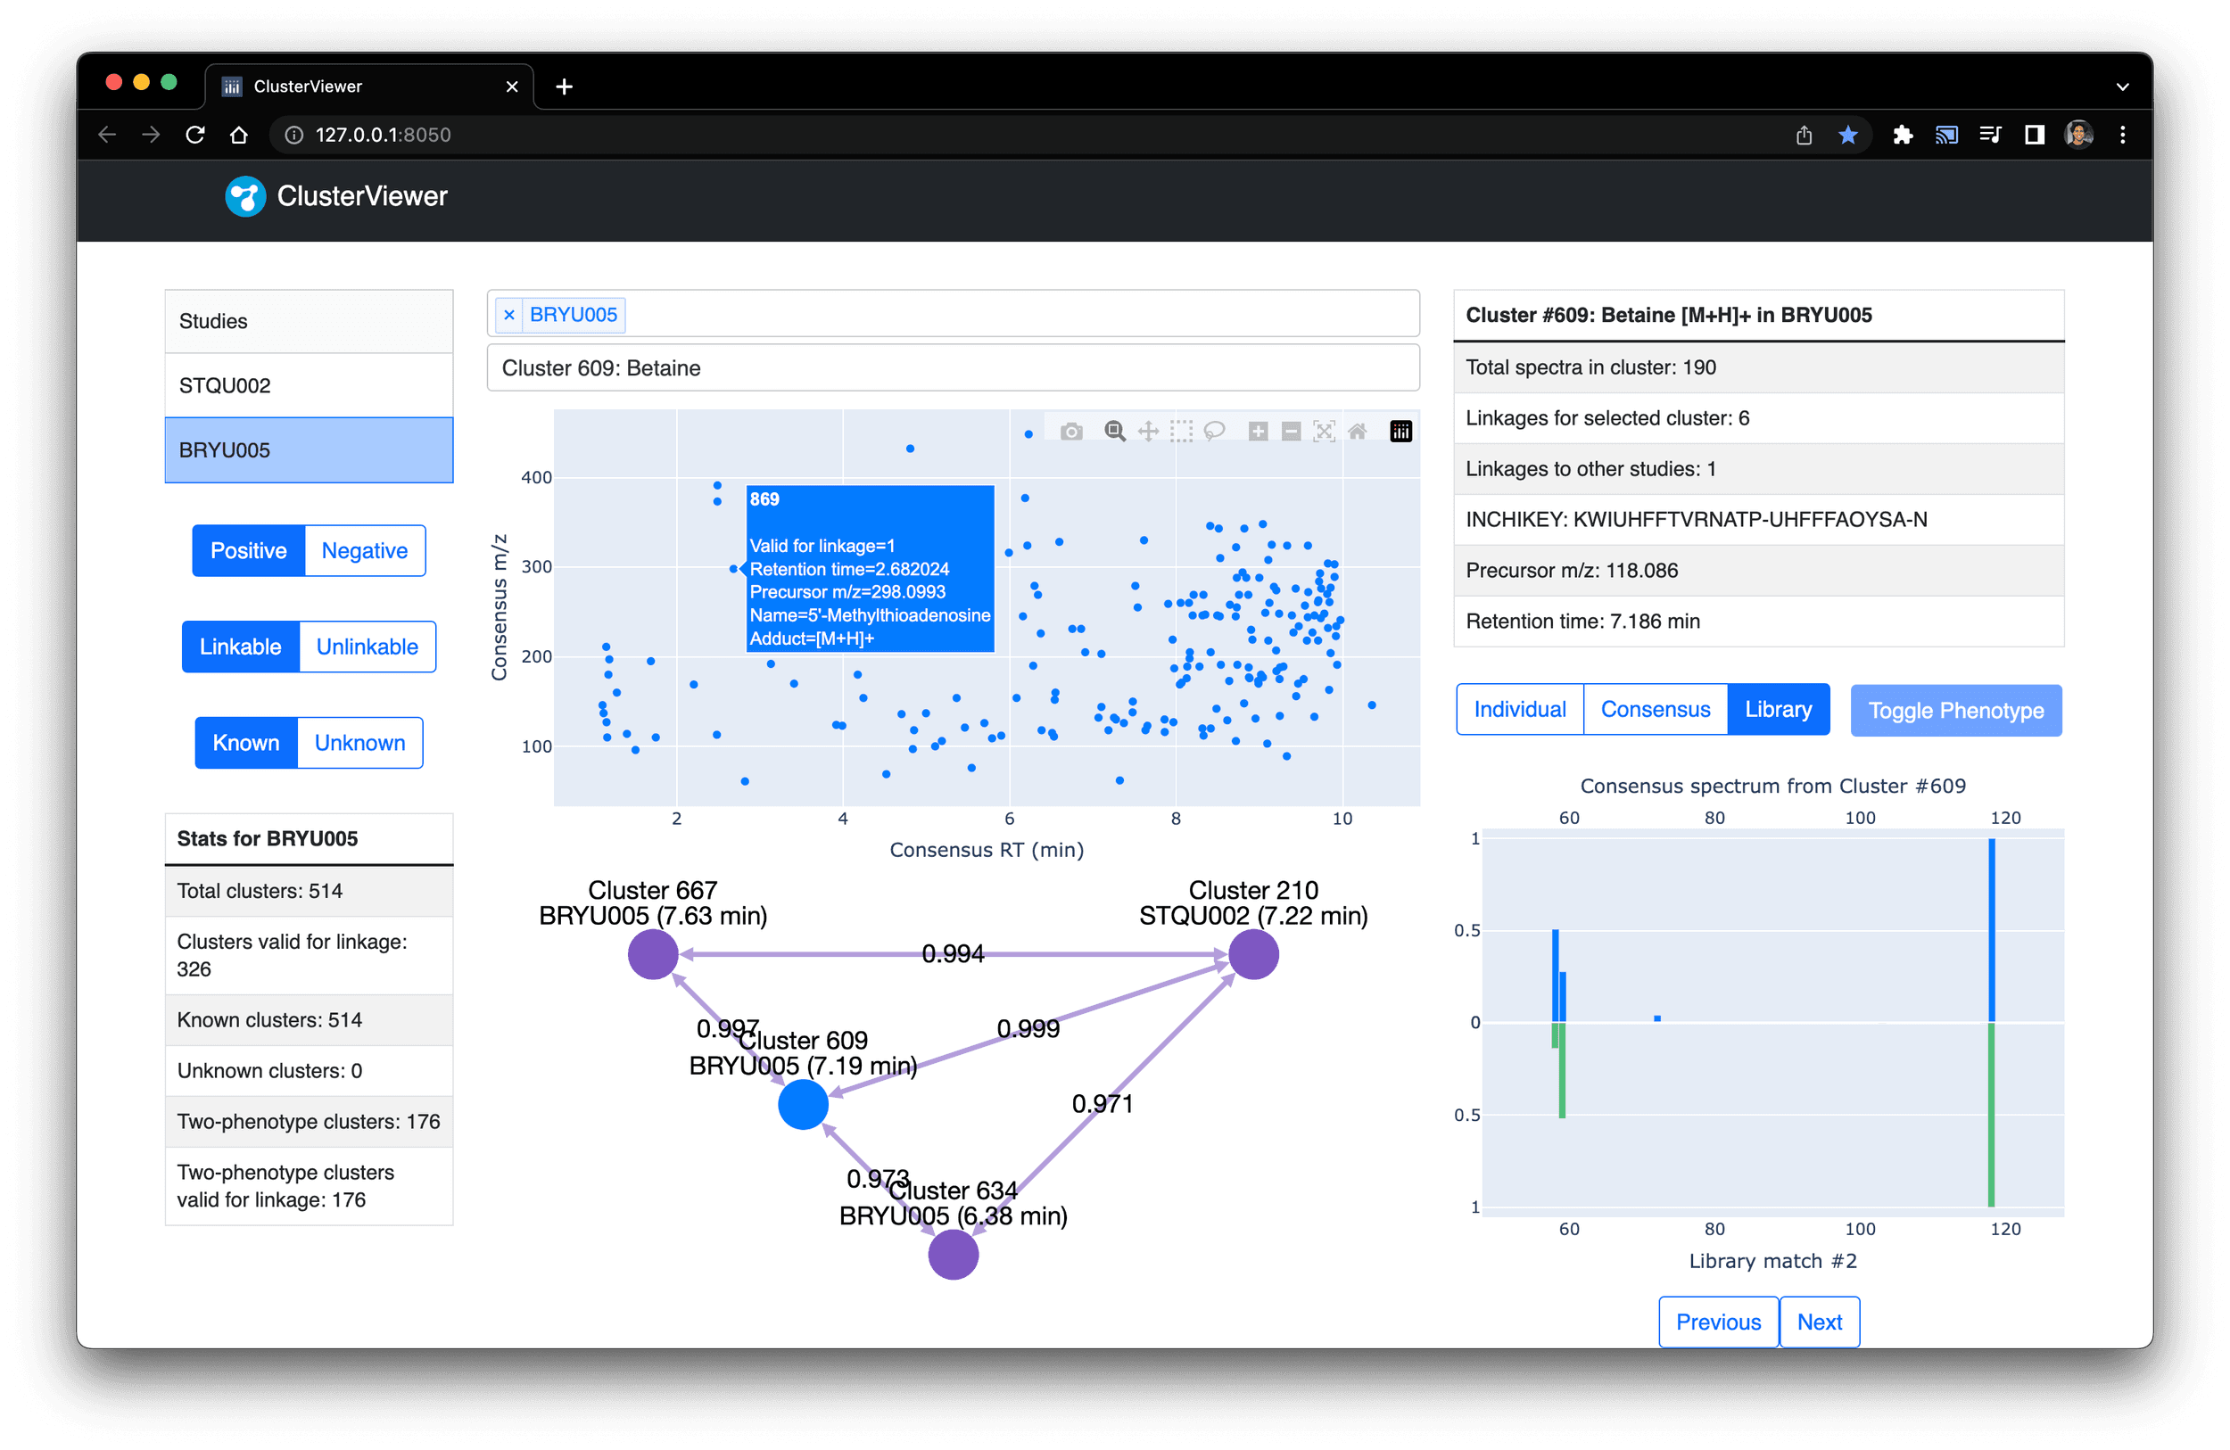
Task: Switch to the Individual spectrum tab
Action: [x=1519, y=709]
